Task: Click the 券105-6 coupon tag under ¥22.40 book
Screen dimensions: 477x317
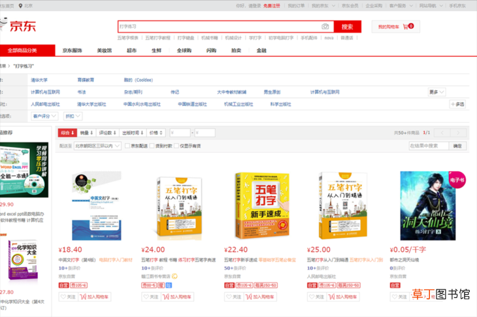Action: coord(244,286)
